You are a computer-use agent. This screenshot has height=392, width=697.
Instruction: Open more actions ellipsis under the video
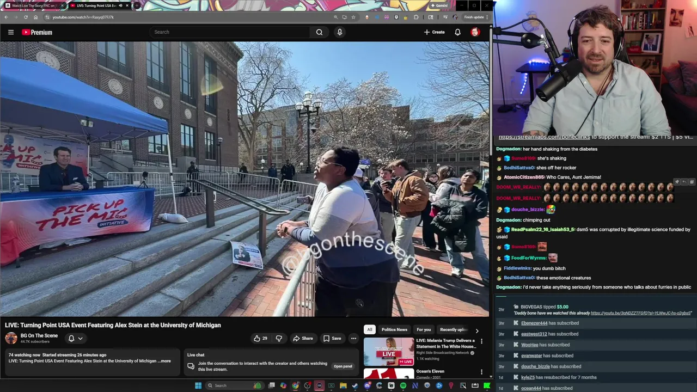353,339
